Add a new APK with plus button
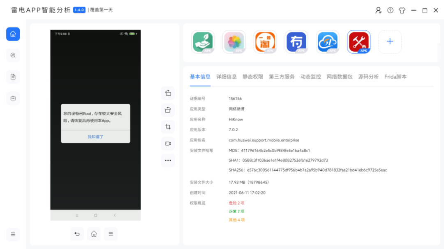This screenshot has height=249, width=444. point(390,41)
